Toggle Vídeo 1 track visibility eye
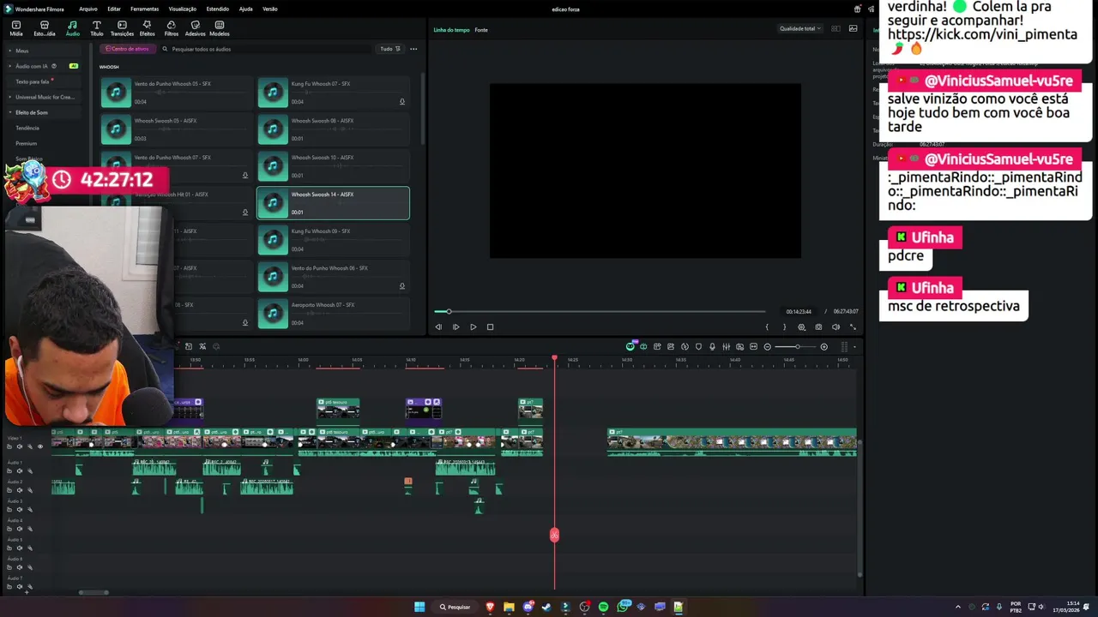 [x=39, y=446]
